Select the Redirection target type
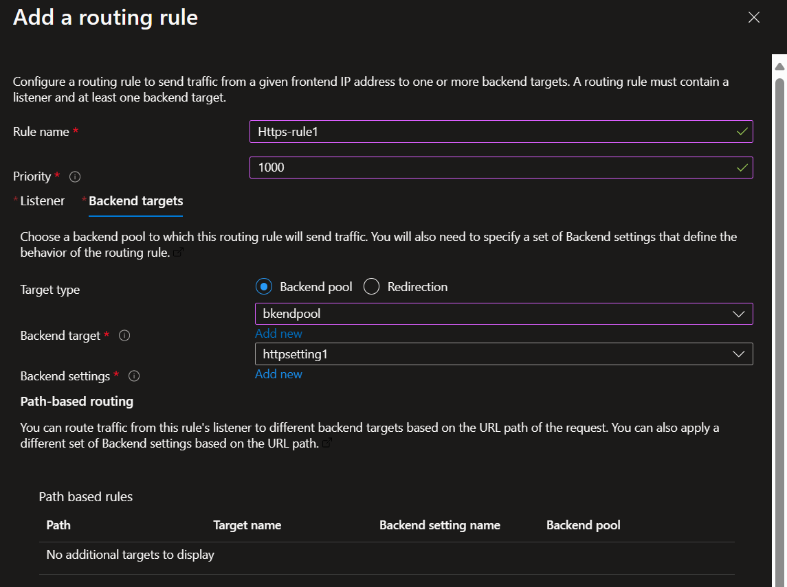The height and width of the screenshot is (587, 787). [371, 286]
